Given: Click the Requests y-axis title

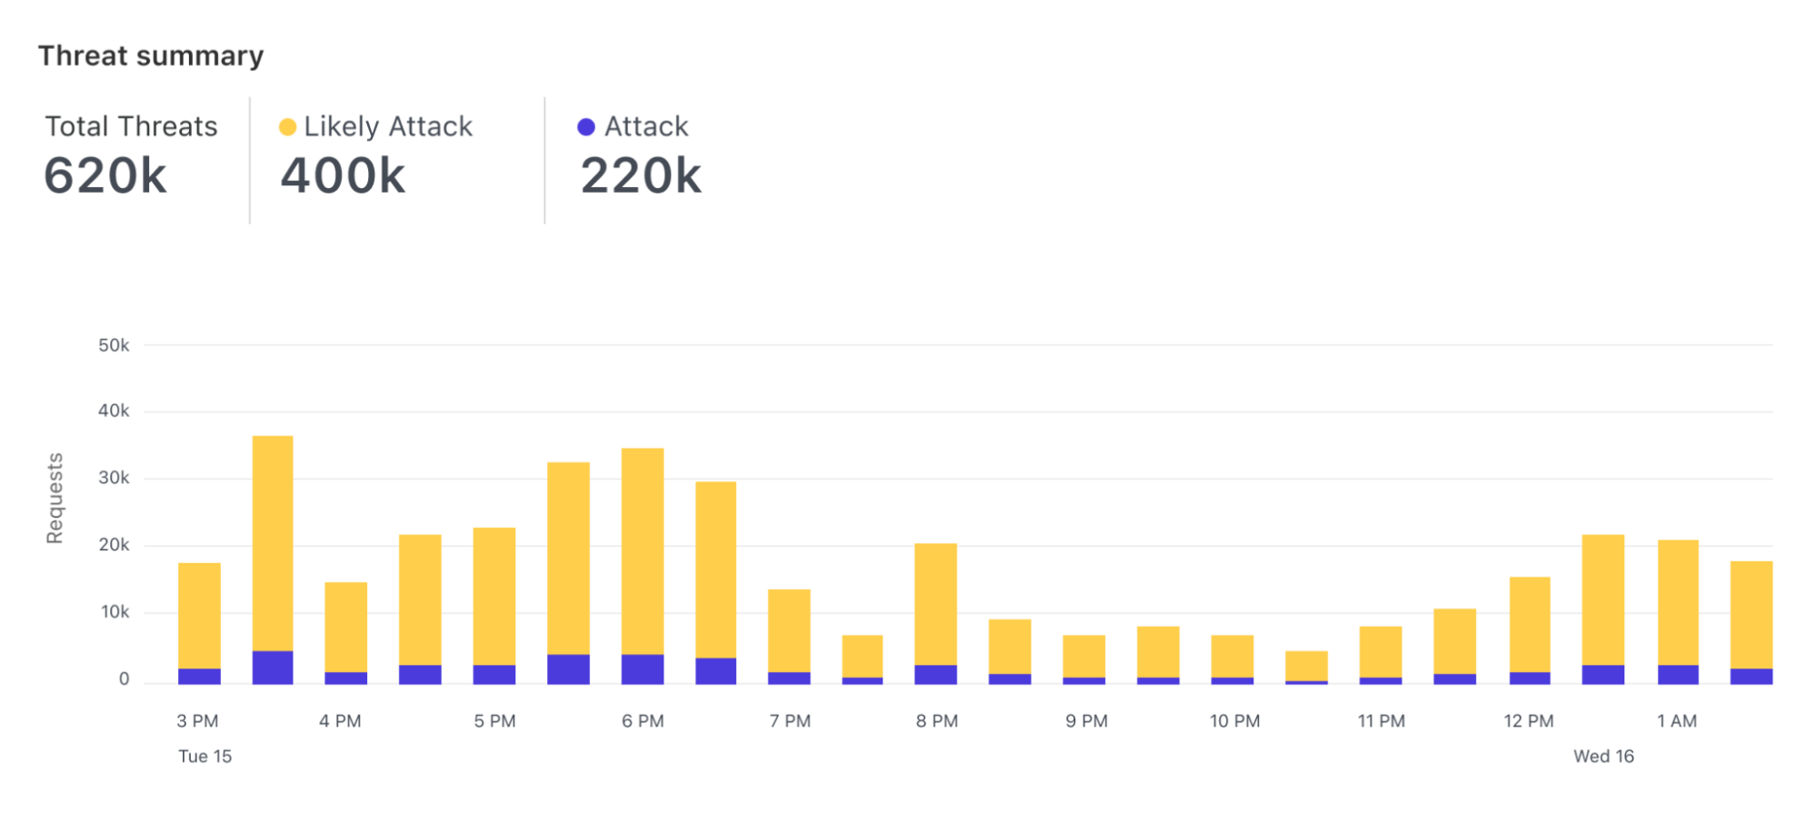Looking at the screenshot, I should pyautogui.click(x=55, y=499).
